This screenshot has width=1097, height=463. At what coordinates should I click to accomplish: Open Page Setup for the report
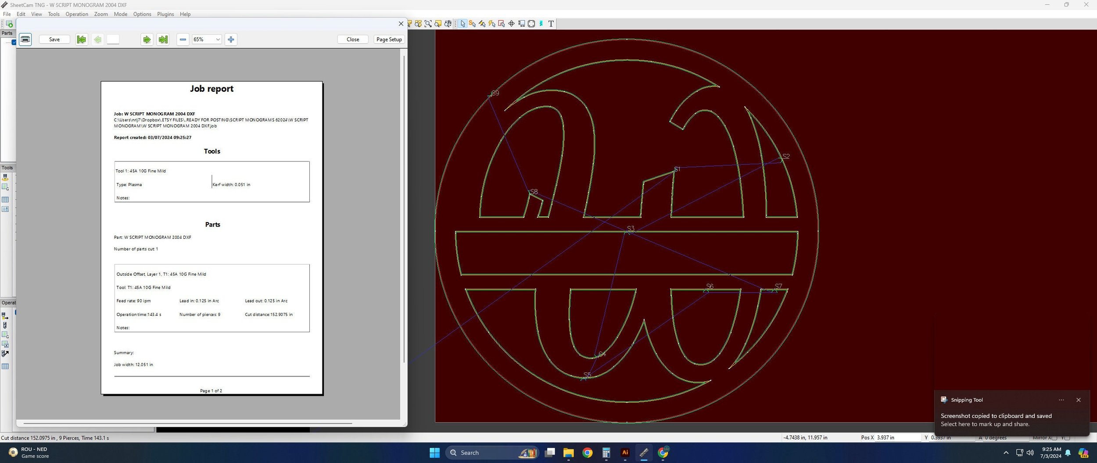click(389, 39)
